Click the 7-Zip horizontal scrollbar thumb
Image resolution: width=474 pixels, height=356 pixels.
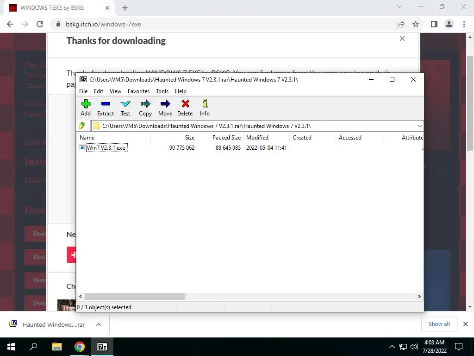[135, 296]
